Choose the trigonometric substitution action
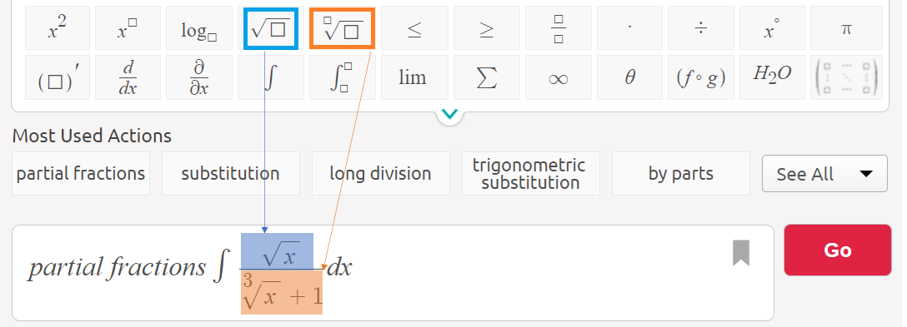This screenshot has width=907, height=327. click(x=530, y=173)
